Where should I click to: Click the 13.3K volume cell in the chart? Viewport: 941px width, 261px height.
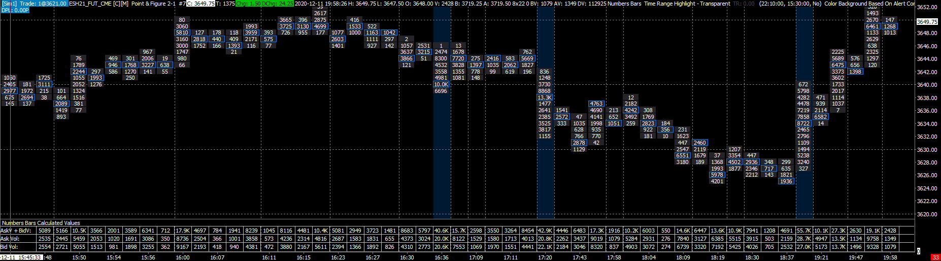point(545,97)
